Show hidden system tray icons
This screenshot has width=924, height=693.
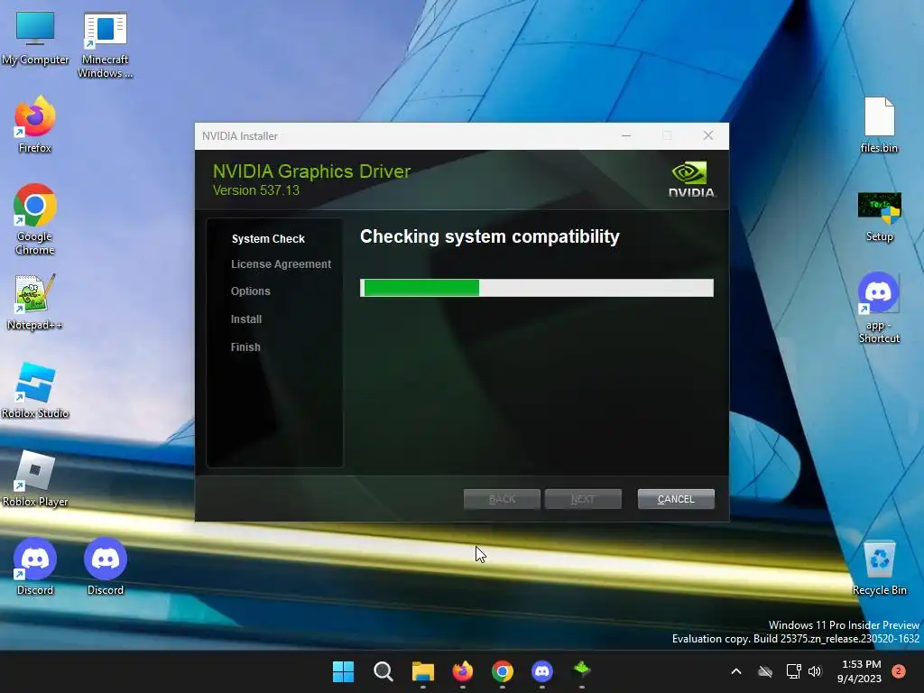pyautogui.click(x=736, y=671)
